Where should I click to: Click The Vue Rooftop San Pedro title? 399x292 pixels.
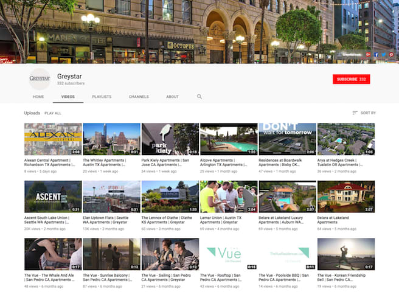tap(221, 277)
